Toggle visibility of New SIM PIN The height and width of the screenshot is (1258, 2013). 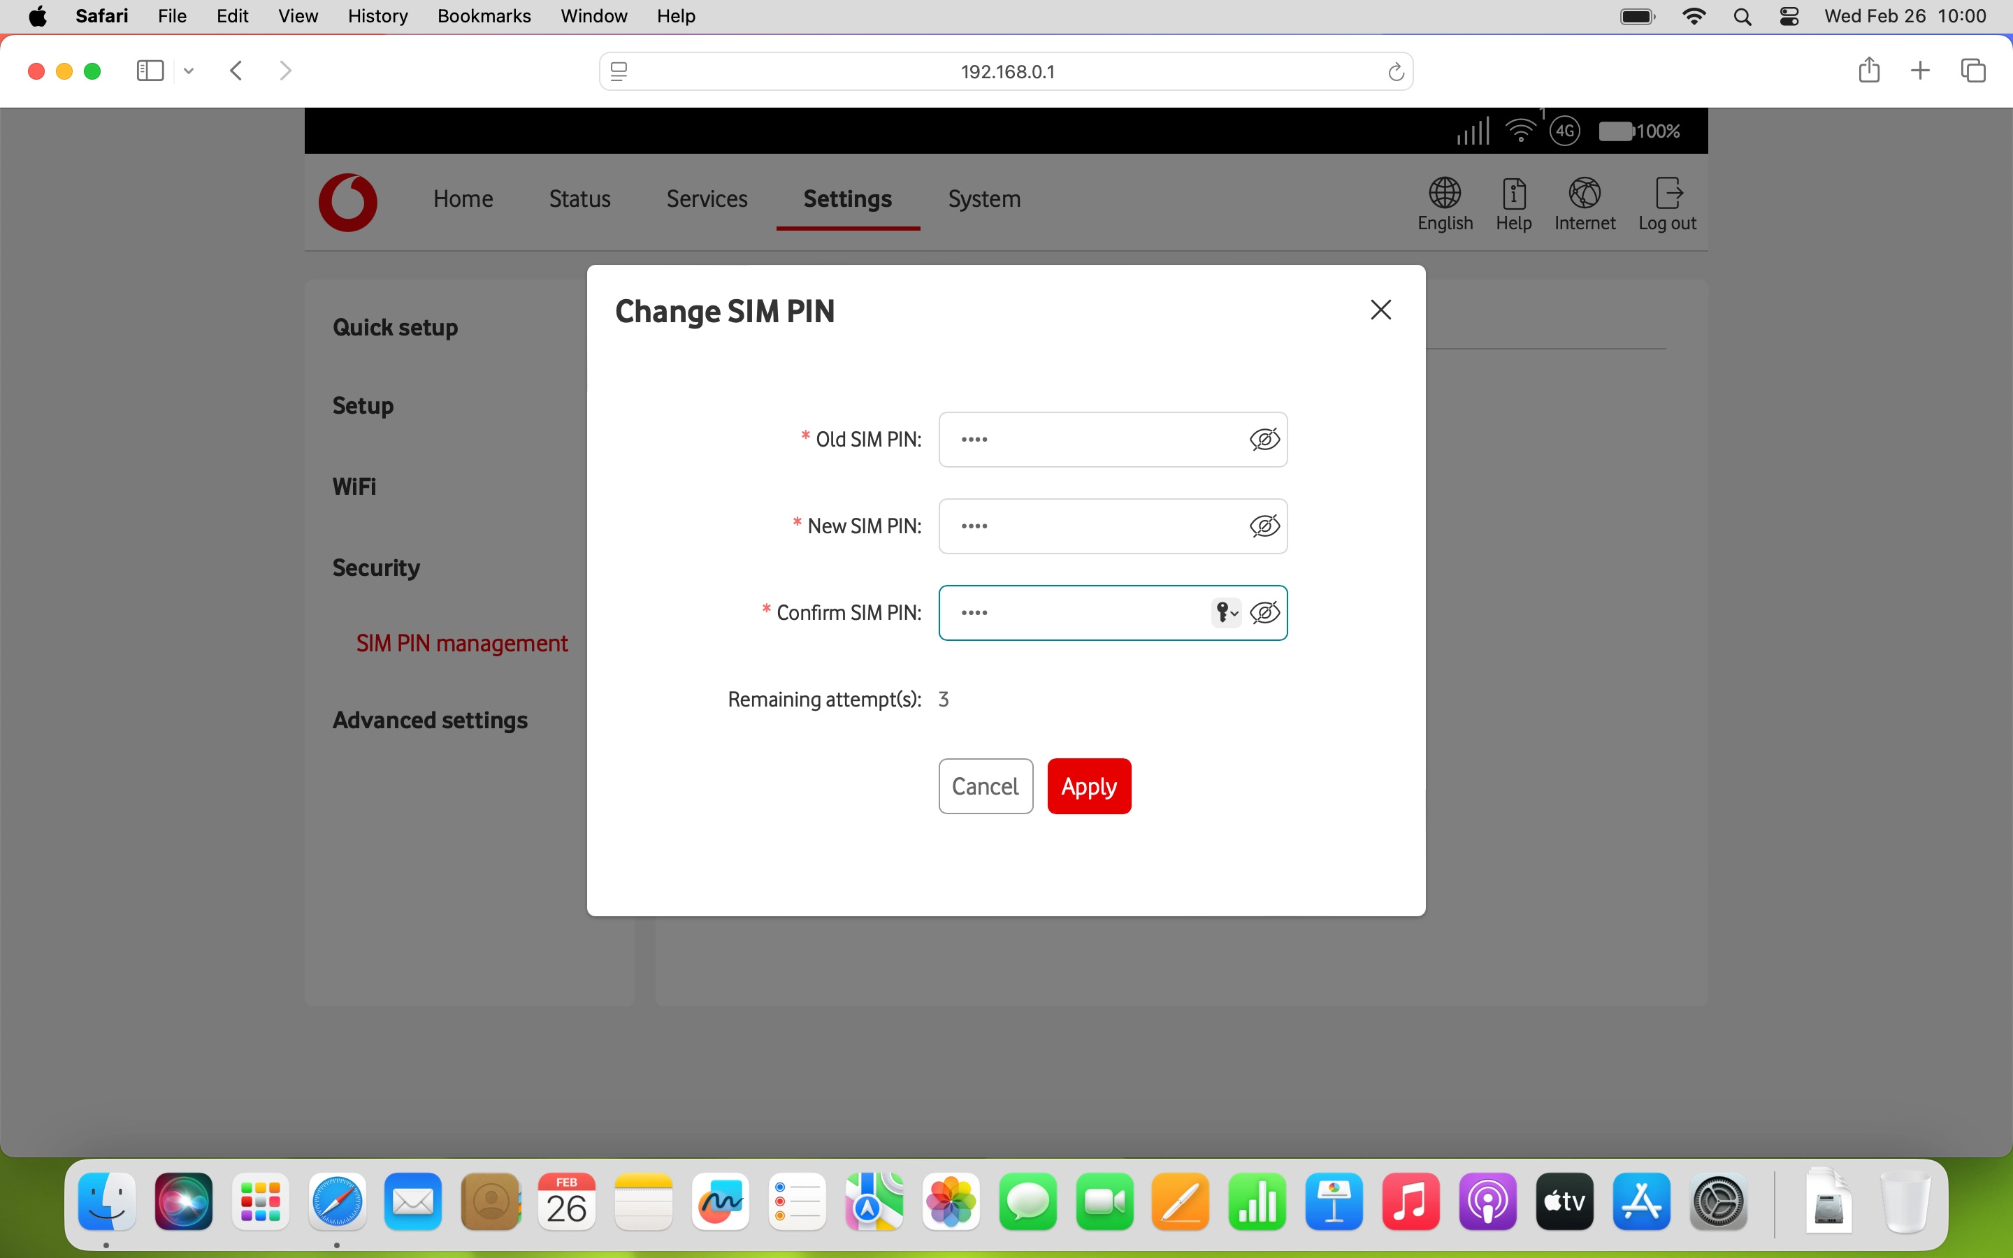1264,526
